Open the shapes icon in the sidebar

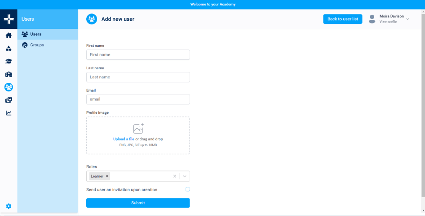click(x=9, y=48)
